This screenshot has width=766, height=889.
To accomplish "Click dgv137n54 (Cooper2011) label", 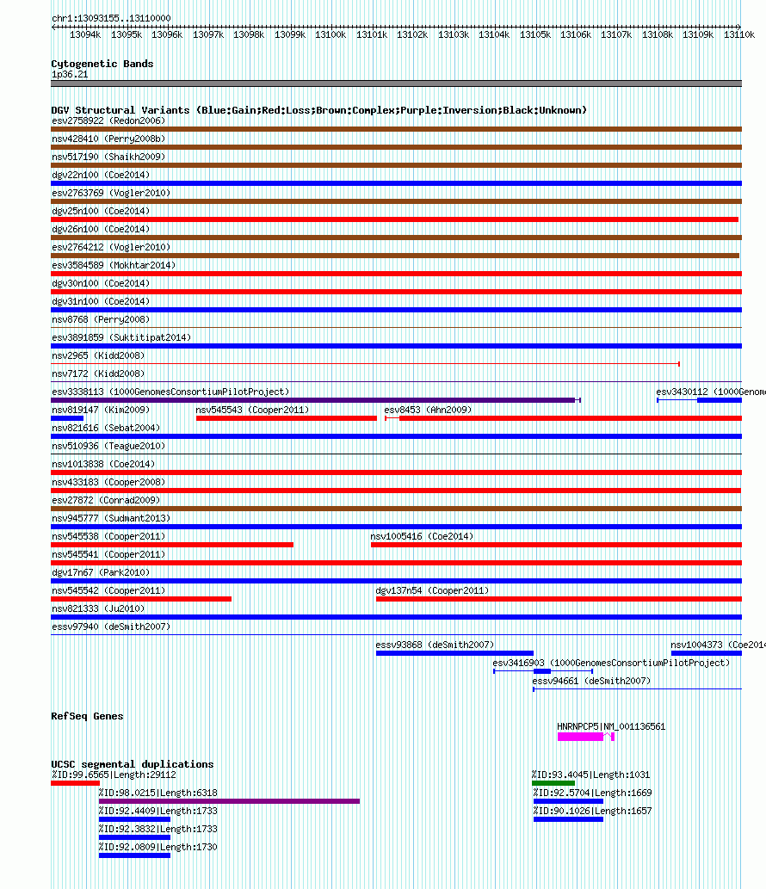I will [x=432, y=591].
